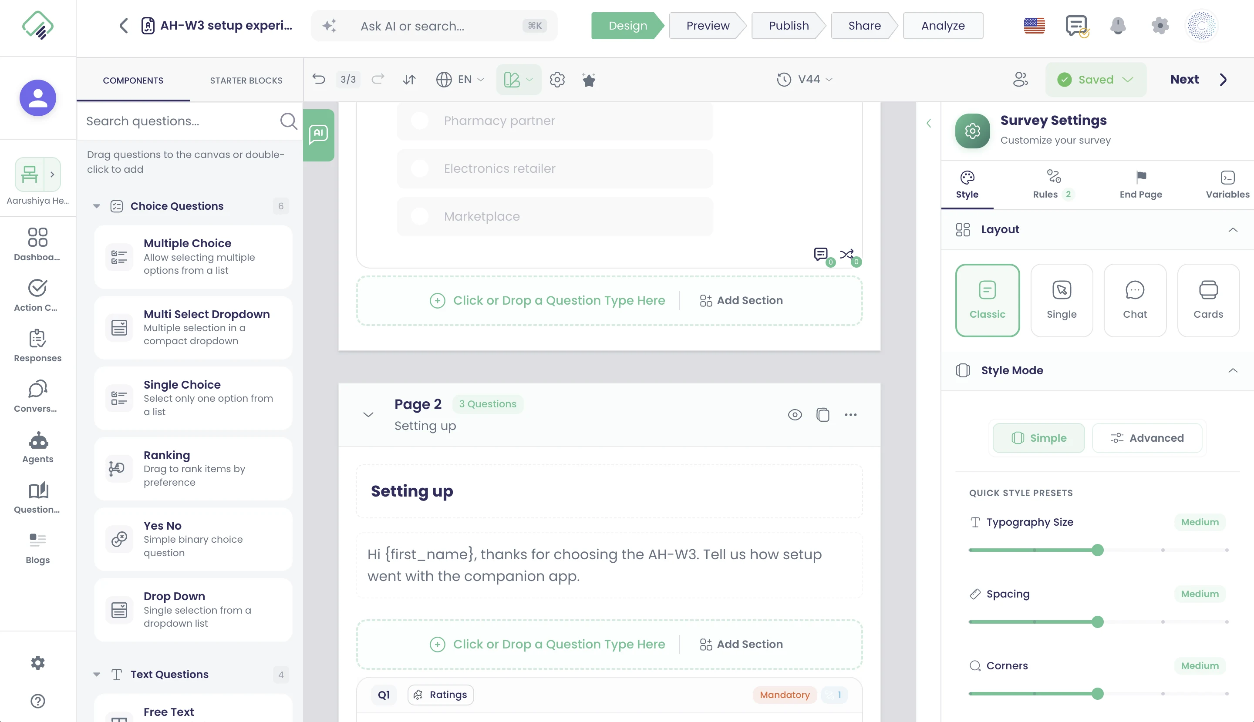Click Add Section below Page 2 intro
Image resolution: width=1254 pixels, height=722 pixels.
click(x=742, y=644)
